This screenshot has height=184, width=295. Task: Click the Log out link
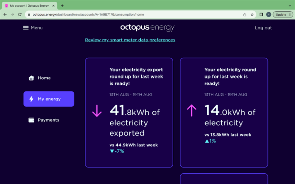(x=263, y=28)
